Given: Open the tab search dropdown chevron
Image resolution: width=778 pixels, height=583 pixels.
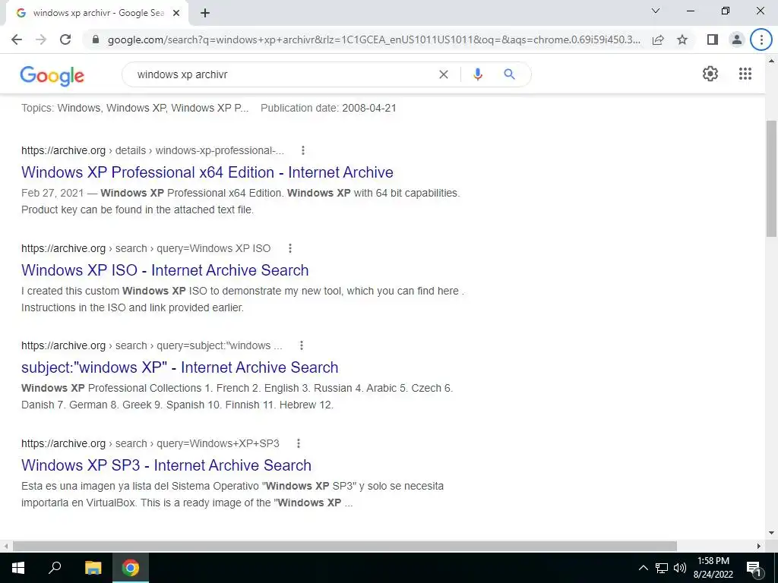Looking at the screenshot, I should coord(656,11).
